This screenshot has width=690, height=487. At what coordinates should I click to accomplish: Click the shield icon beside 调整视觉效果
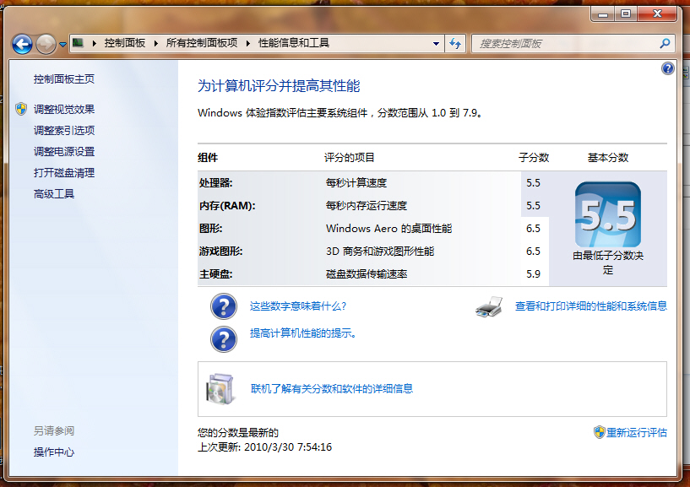21,109
